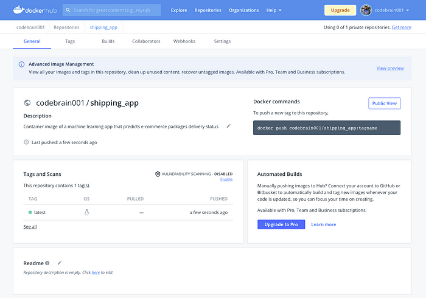Viewport: 426px width, 298px height.
Task: Click the yellow Upgrade button
Action: pyautogui.click(x=340, y=10)
